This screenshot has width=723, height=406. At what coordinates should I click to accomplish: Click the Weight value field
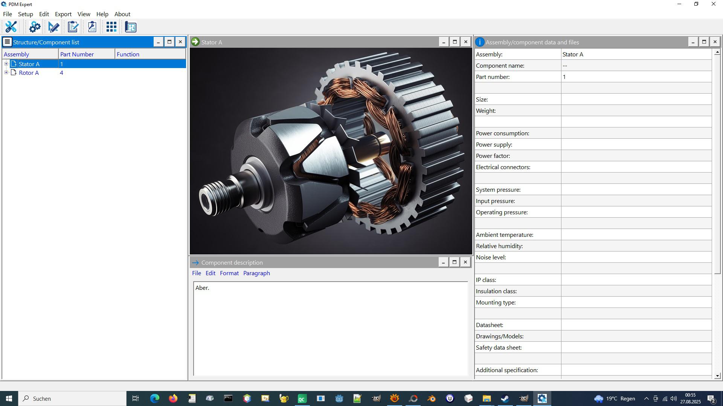(636, 111)
